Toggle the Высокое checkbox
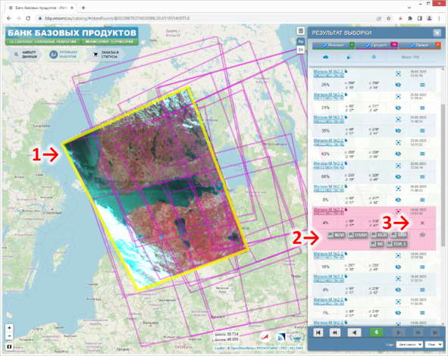Viewport: 448px width, 356px height. click(x=324, y=45)
